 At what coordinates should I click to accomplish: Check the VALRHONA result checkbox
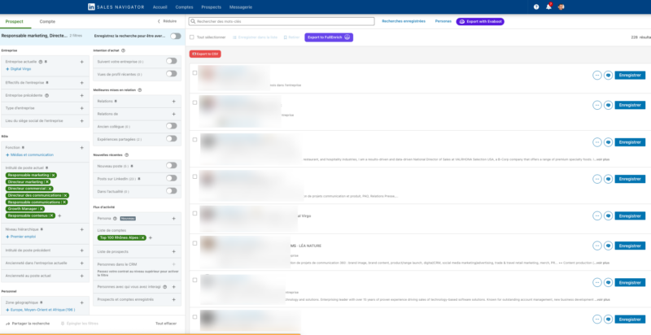pyautogui.click(x=194, y=140)
